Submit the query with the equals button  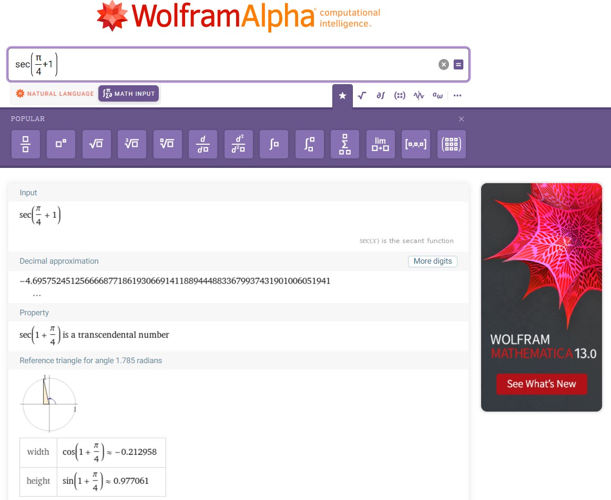point(459,64)
